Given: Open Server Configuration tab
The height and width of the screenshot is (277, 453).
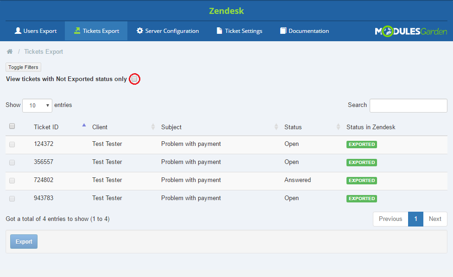Looking at the screenshot, I should click(168, 31).
